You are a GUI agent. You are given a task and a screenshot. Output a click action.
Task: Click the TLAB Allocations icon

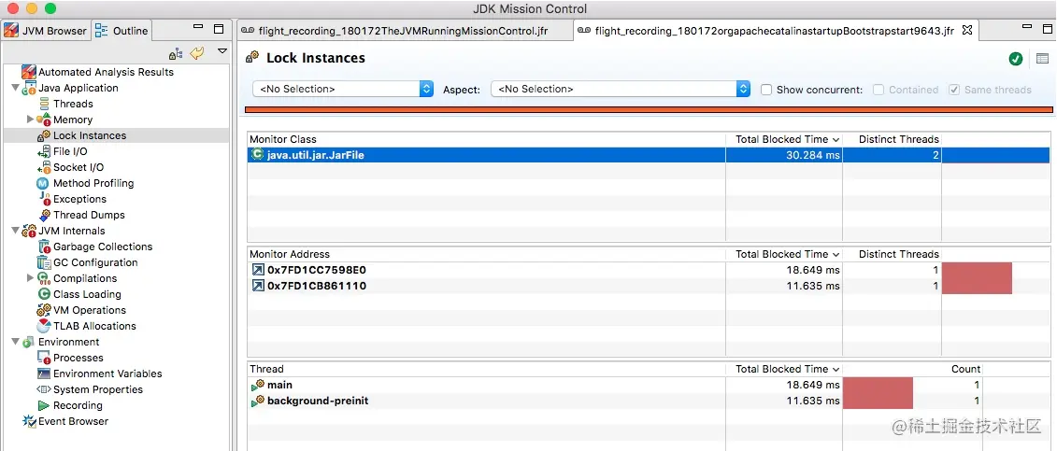tap(44, 326)
